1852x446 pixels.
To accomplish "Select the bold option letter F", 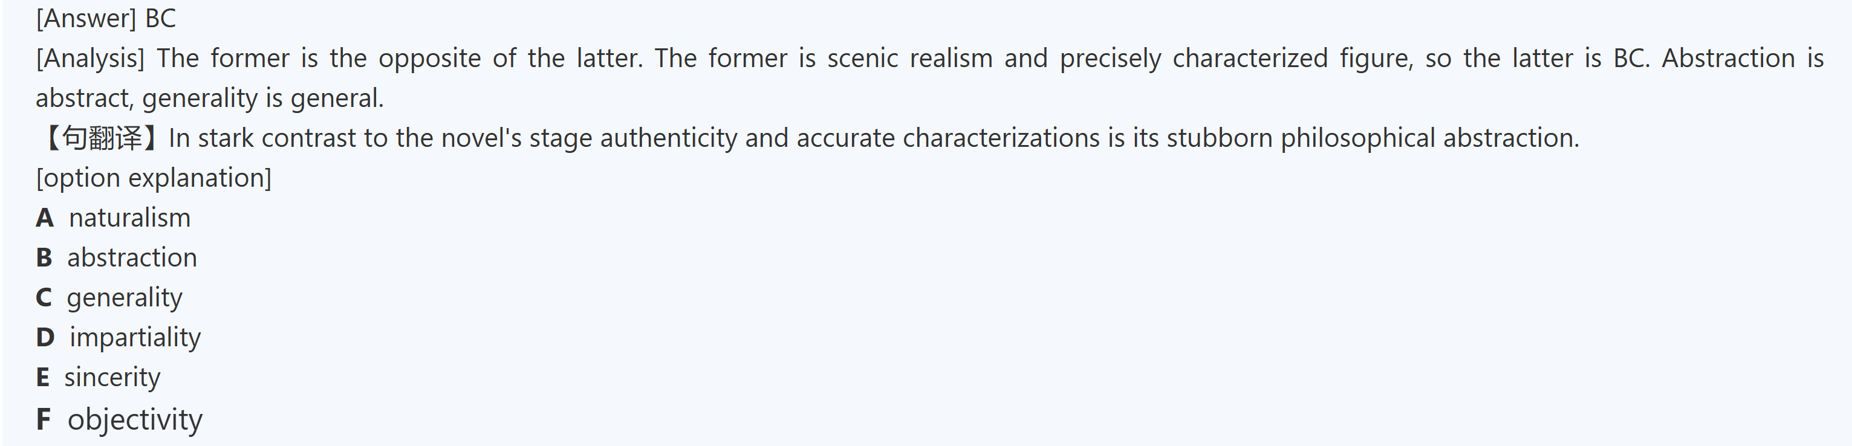I will pos(43,419).
